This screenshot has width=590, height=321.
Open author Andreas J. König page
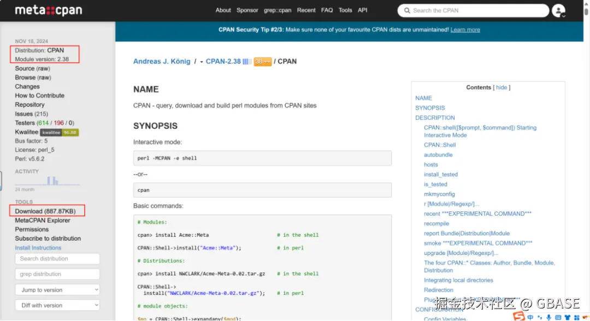click(162, 61)
